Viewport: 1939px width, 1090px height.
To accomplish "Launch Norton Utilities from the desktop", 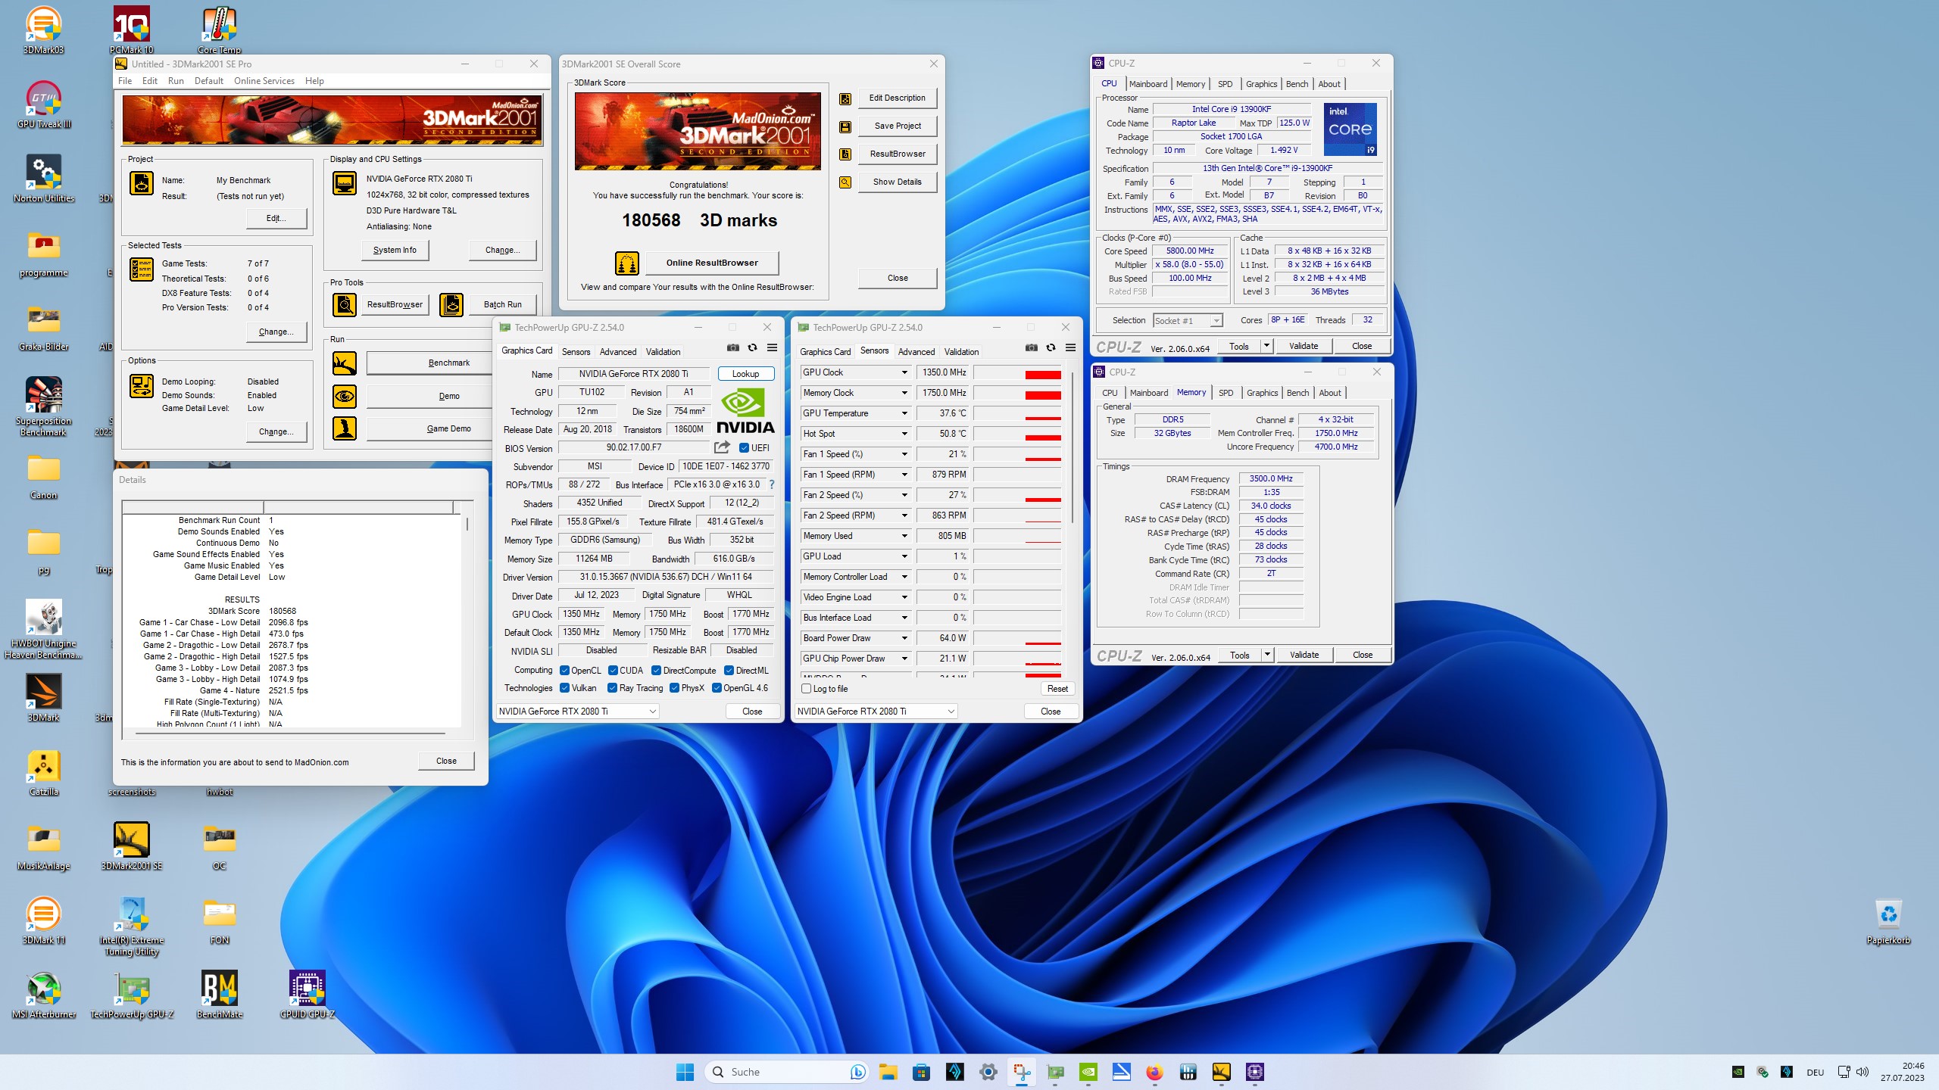I will point(43,179).
